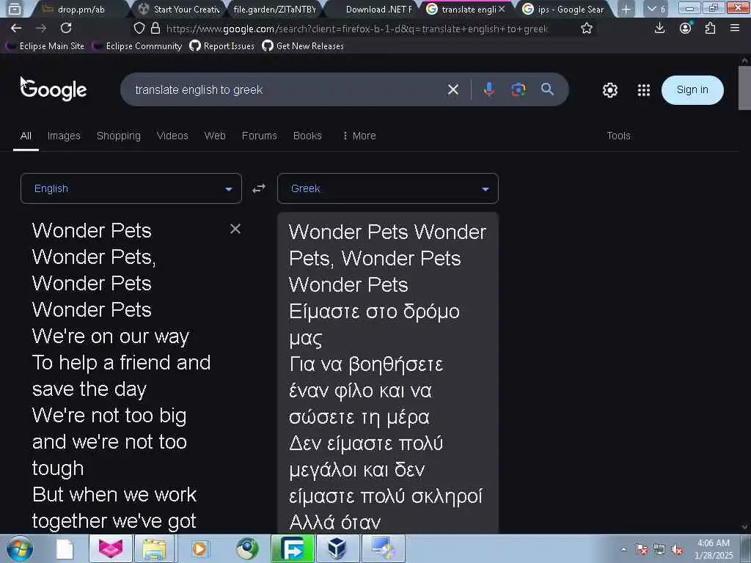Close the translate english tab
Screen dimensions: 751x563
point(502,9)
